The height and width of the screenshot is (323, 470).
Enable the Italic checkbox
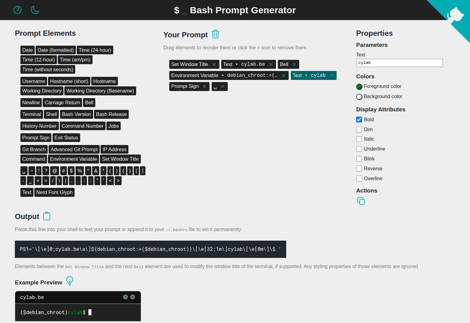pyautogui.click(x=359, y=139)
